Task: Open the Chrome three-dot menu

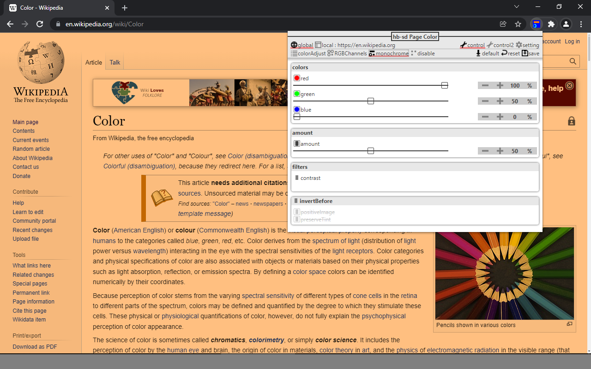Action: coord(581,24)
